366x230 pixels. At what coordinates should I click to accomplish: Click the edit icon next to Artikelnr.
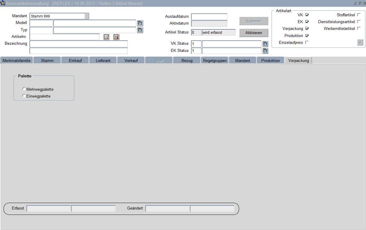click(x=106, y=37)
